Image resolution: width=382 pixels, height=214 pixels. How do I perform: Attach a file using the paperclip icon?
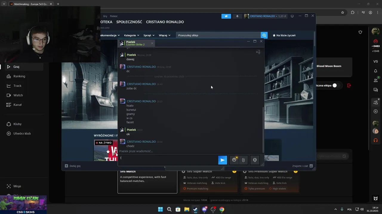pos(243,160)
